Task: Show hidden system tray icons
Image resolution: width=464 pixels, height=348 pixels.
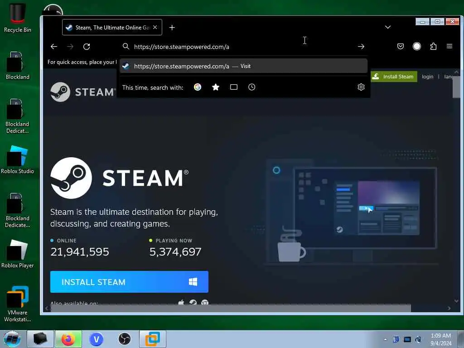Action: 385,339
